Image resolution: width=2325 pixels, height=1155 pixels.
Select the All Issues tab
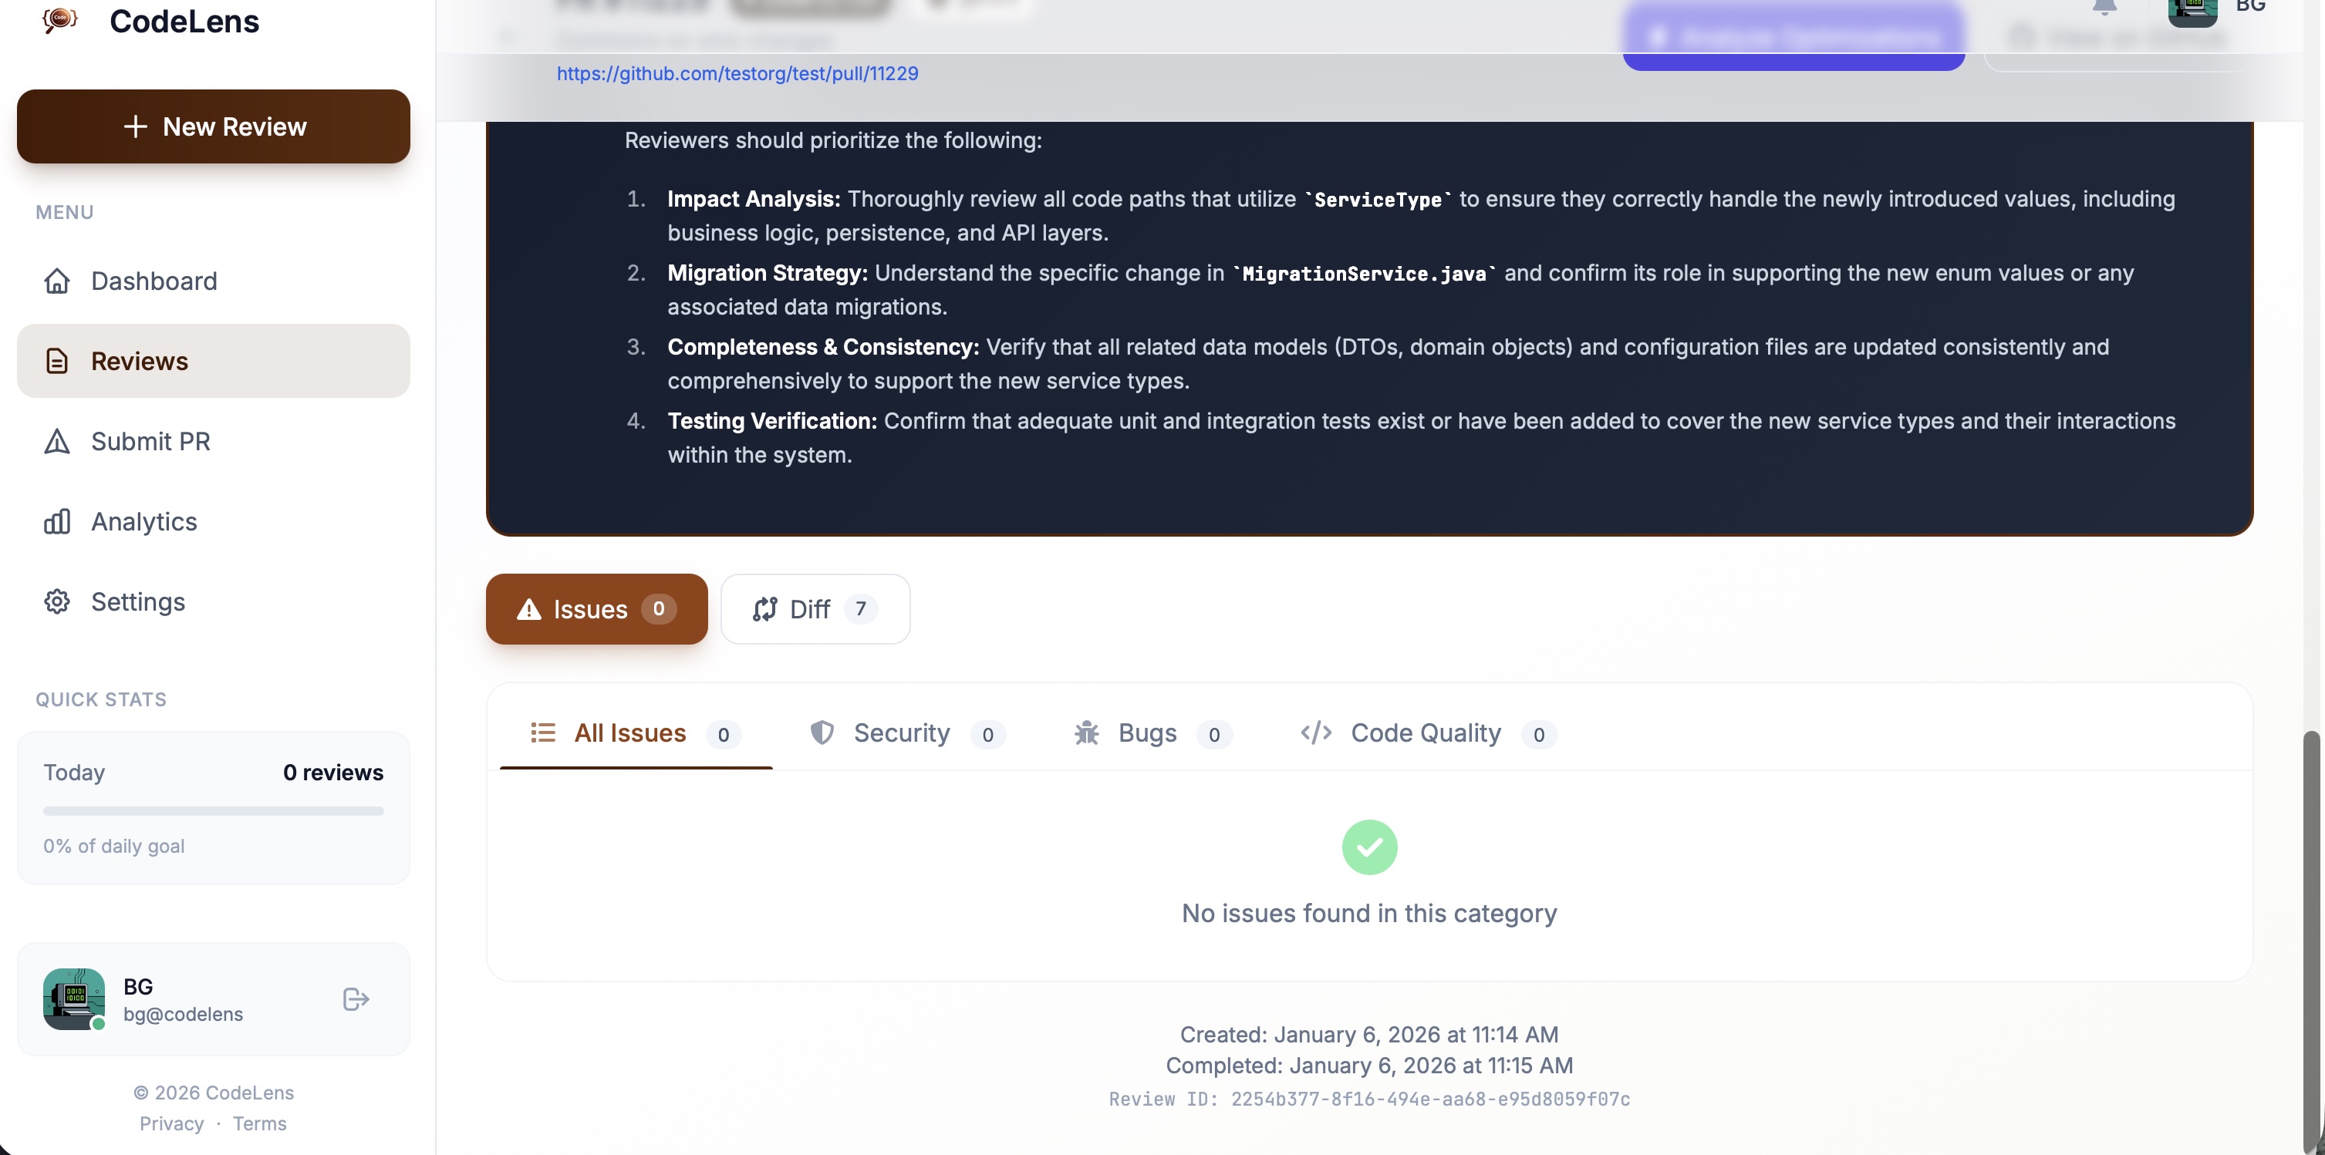tap(630, 732)
